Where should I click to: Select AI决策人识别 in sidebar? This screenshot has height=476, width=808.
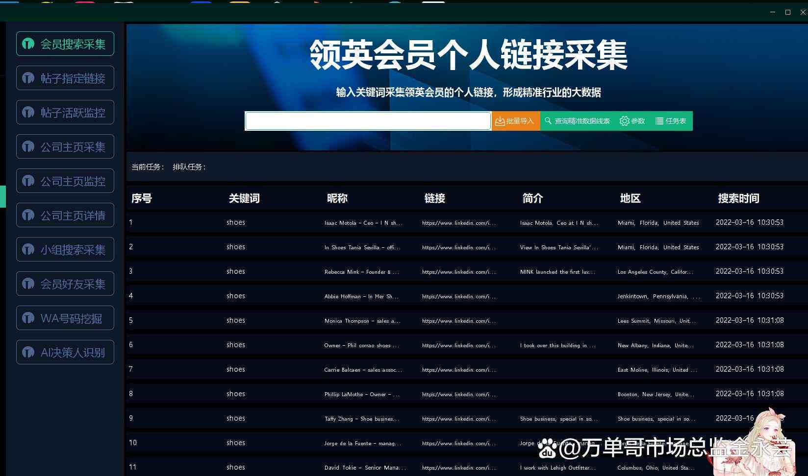click(65, 352)
